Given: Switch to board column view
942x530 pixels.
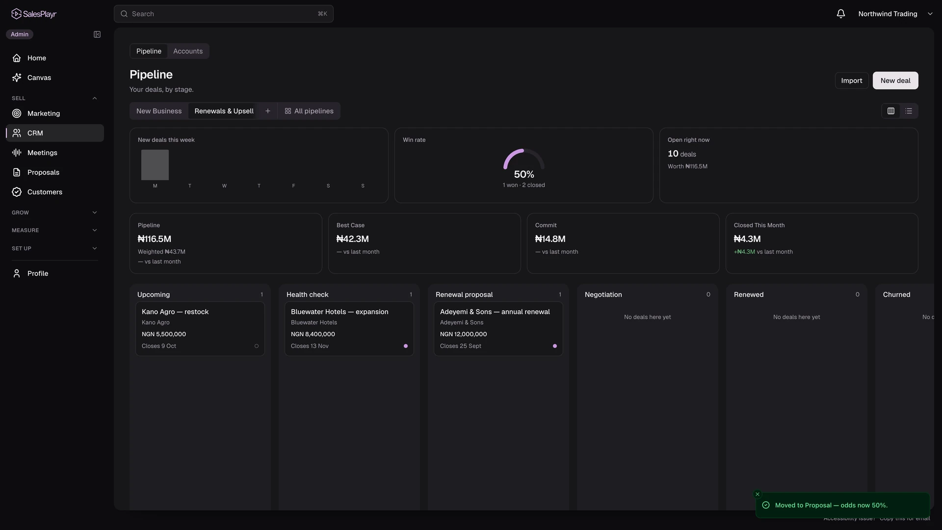Looking at the screenshot, I should coord(891,111).
